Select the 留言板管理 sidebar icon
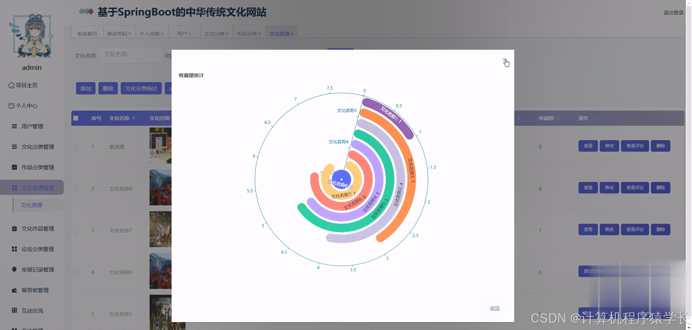This screenshot has height=330, width=692. [x=14, y=290]
